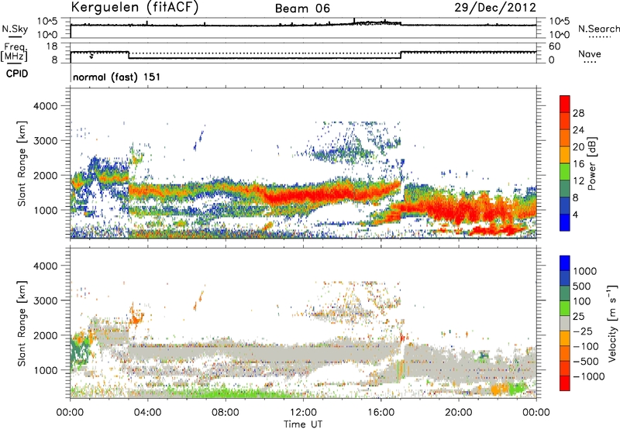
Task: Click the "Velocity [m s⁻¹]" colorbar title
Action: coord(612,323)
